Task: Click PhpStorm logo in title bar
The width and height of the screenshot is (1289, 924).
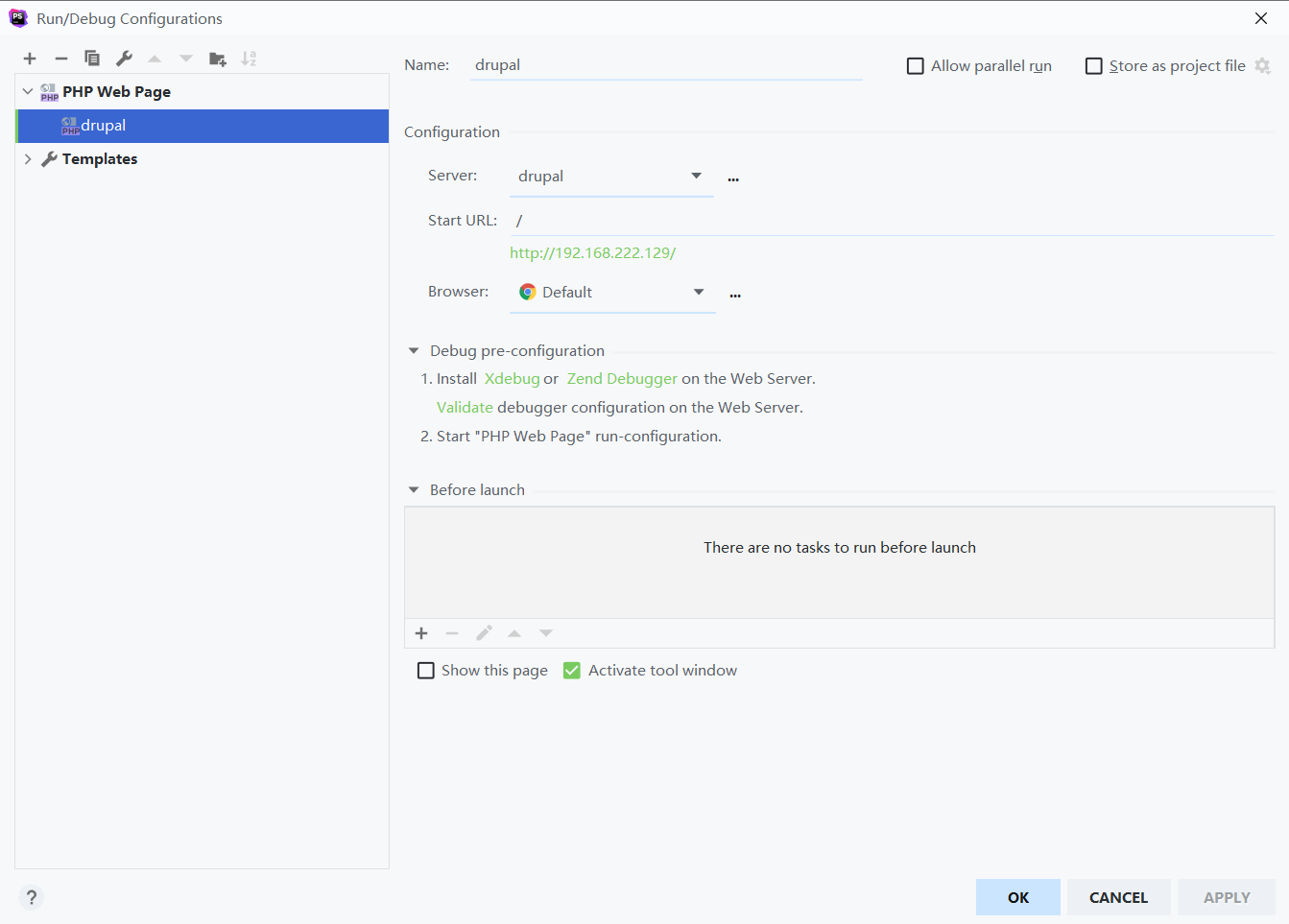Action: point(18,18)
